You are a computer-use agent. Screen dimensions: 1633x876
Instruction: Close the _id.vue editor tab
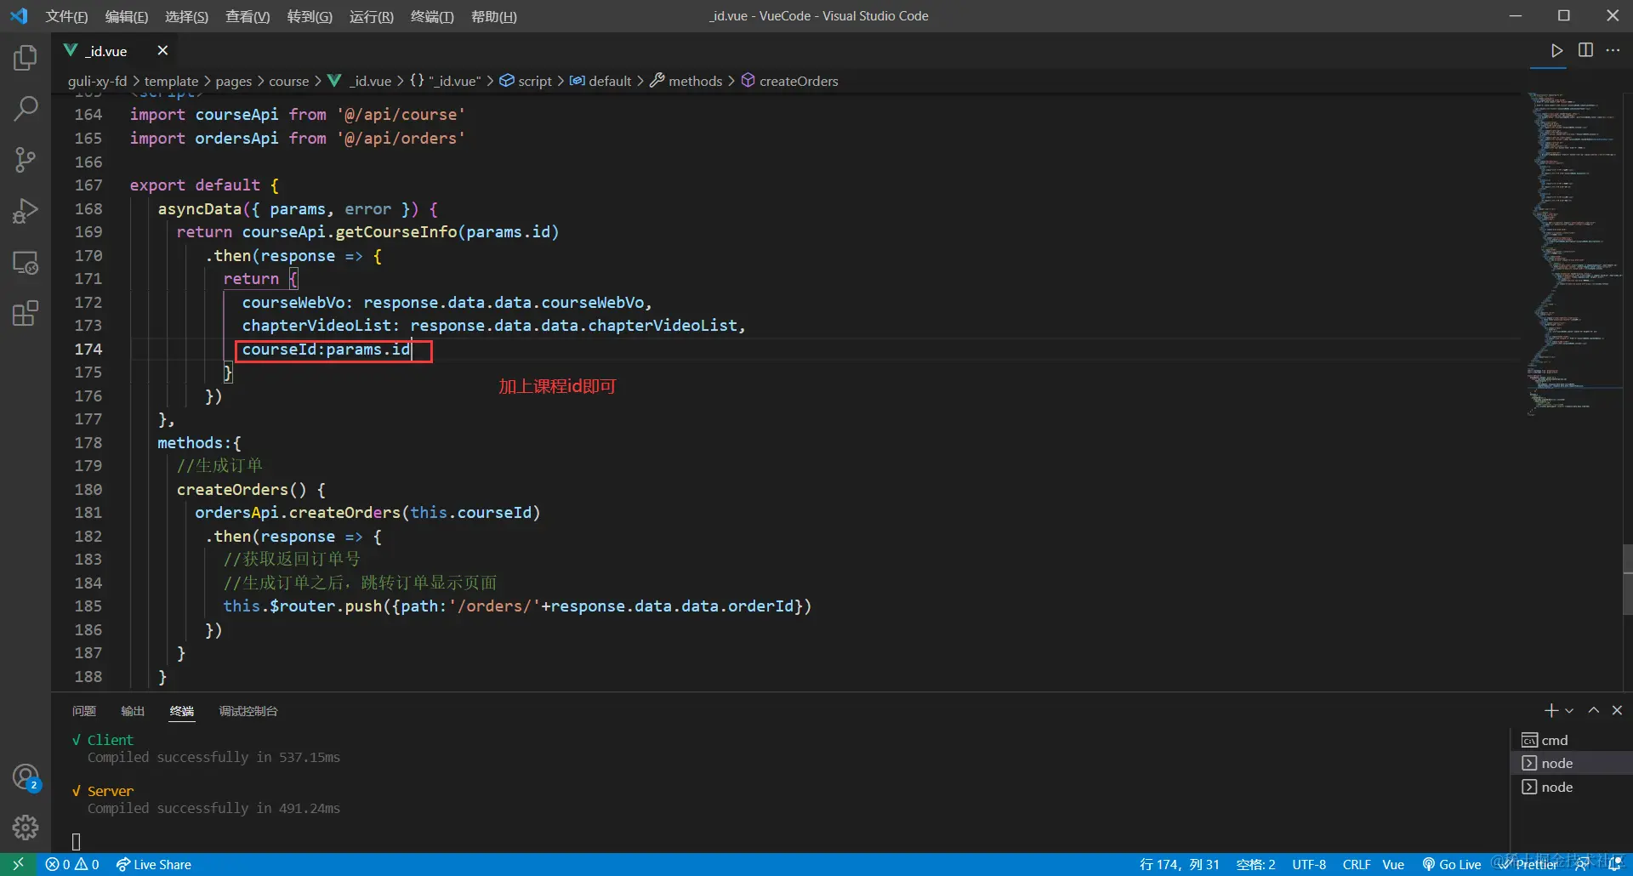162,51
